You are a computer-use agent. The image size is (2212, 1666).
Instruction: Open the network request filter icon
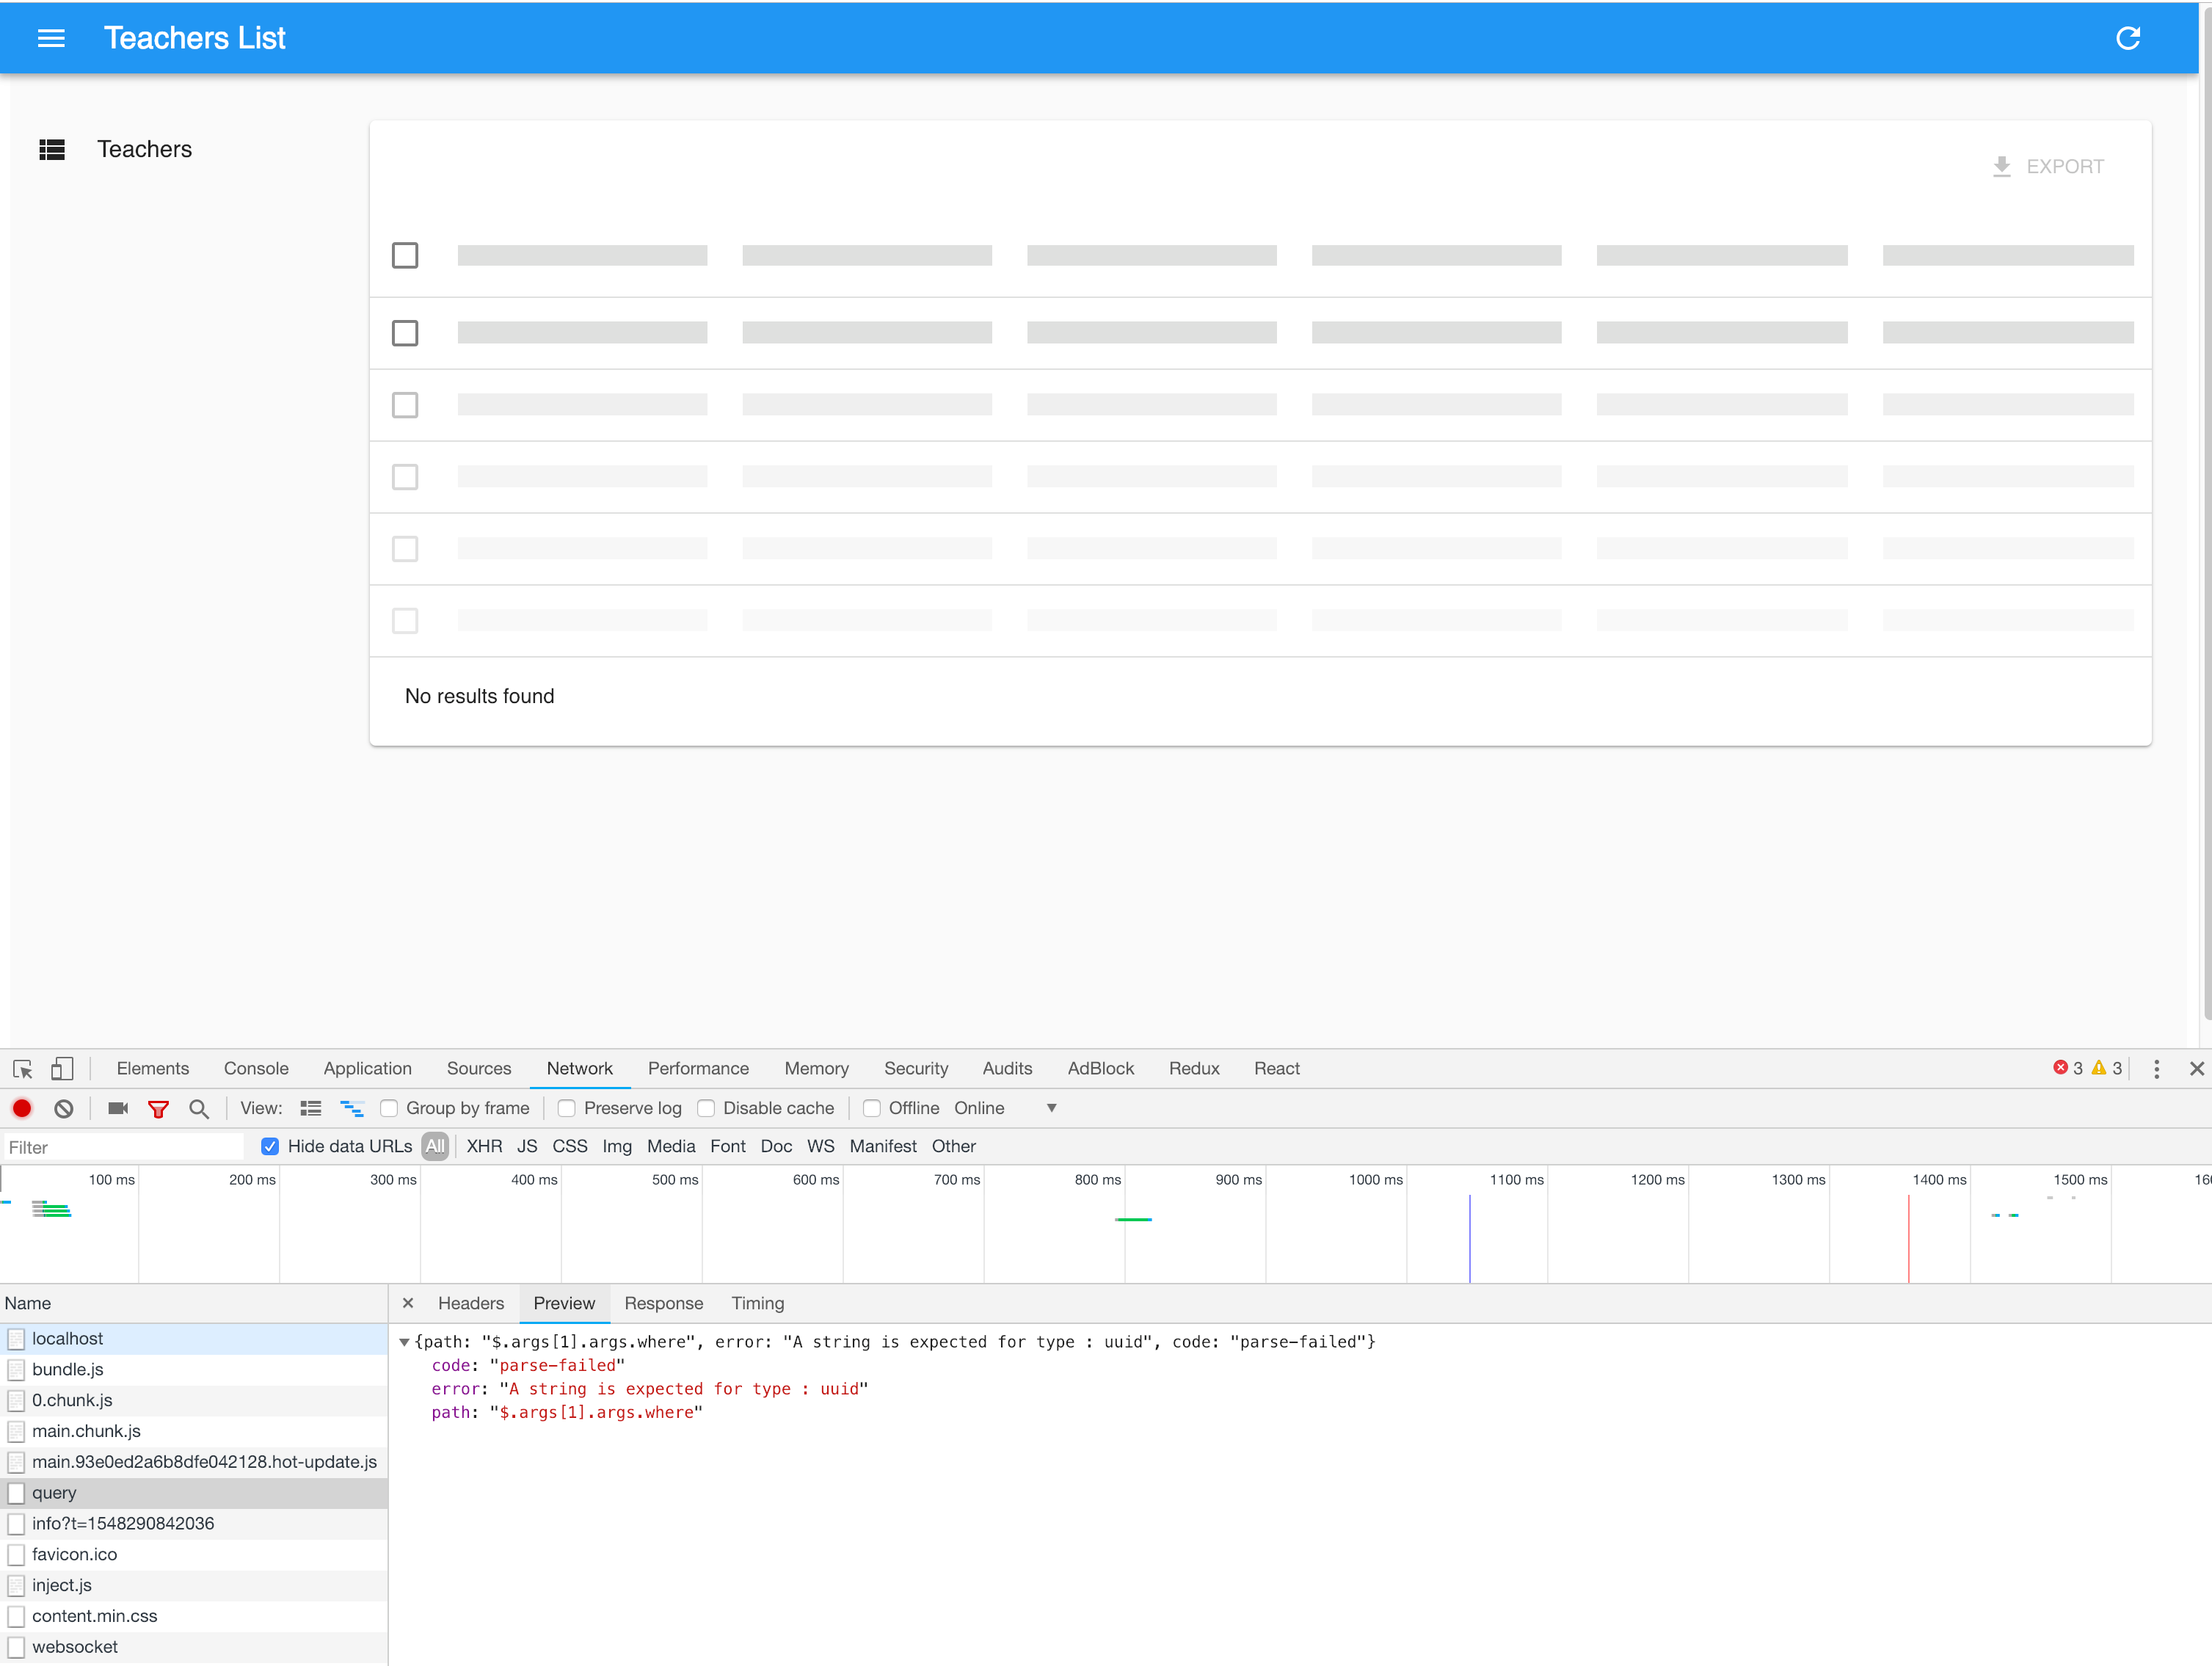point(159,1108)
